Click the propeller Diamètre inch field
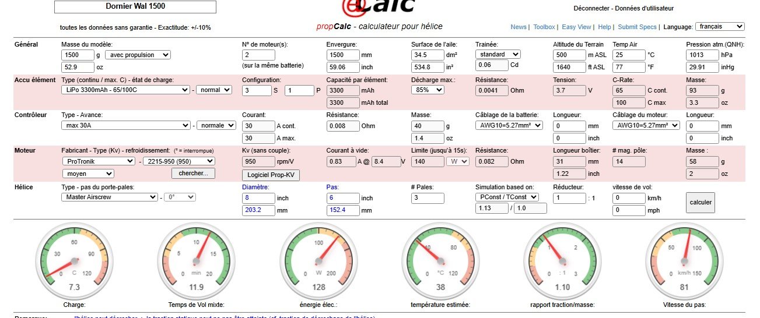This screenshot has height=318, width=760. (258, 198)
